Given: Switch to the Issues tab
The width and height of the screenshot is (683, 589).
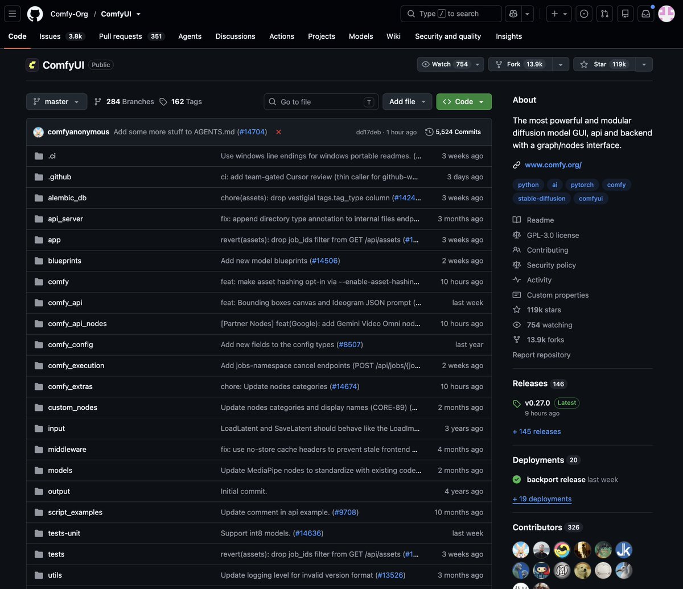Looking at the screenshot, I should (x=61, y=36).
